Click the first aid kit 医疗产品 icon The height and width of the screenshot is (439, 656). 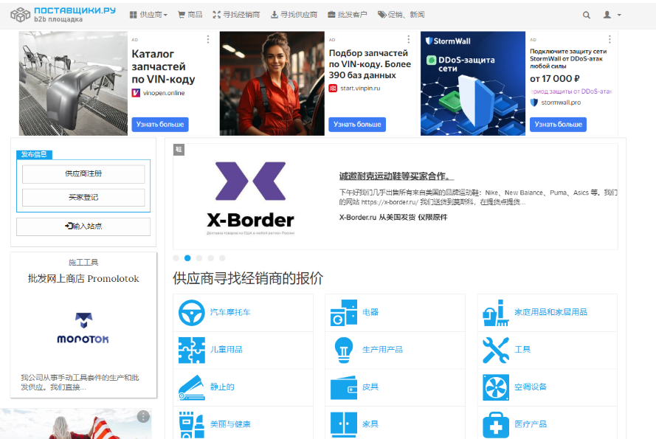[496, 425]
